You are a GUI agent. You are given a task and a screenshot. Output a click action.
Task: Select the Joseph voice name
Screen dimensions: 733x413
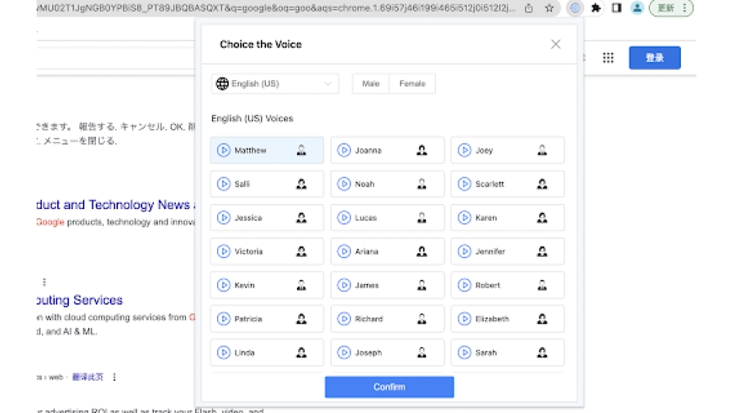pos(369,352)
